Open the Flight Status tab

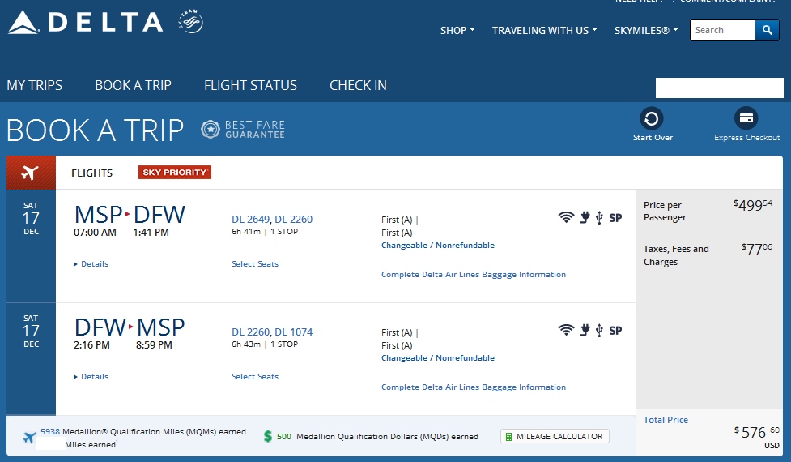coord(250,85)
